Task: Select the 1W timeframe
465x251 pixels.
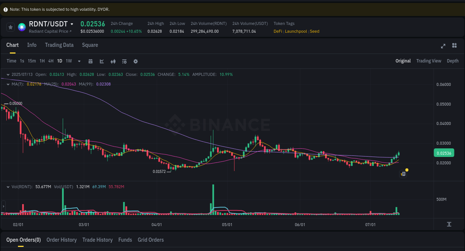Action: pos(68,61)
